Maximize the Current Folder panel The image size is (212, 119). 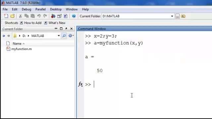(61, 28)
